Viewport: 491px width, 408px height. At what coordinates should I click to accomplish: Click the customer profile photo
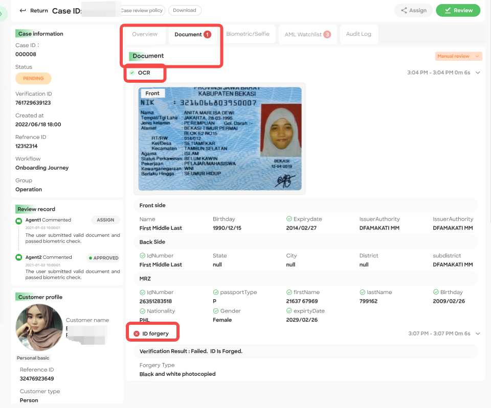click(39, 327)
